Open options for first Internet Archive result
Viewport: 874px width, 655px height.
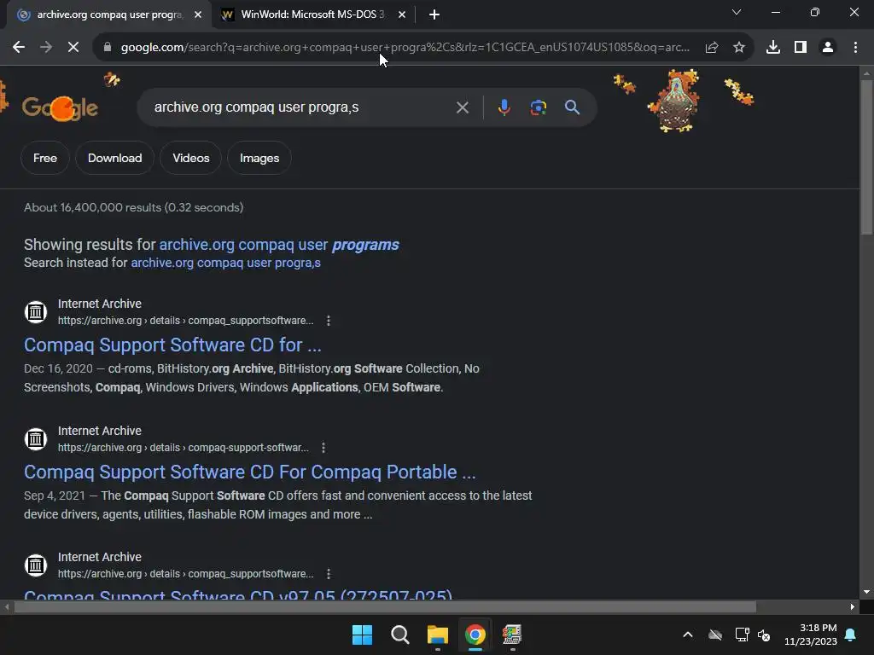[x=329, y=321]
